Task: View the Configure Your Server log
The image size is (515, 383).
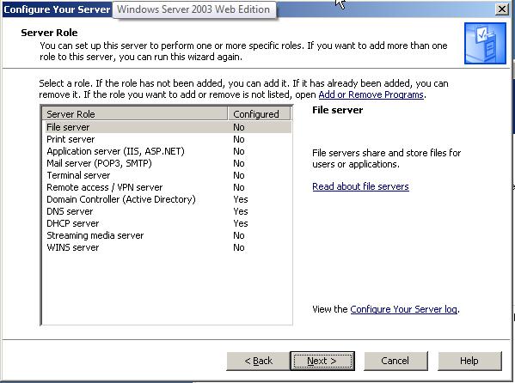Action: [x=403, y=309]
